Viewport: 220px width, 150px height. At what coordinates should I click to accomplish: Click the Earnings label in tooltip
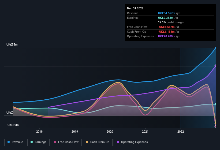pos(133,18)
